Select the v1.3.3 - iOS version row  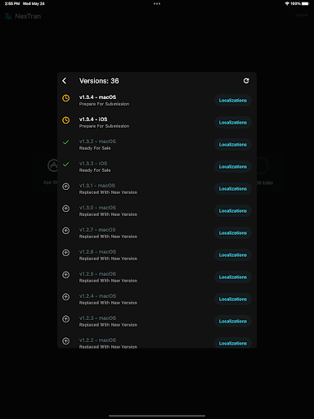tap(157, 167)
